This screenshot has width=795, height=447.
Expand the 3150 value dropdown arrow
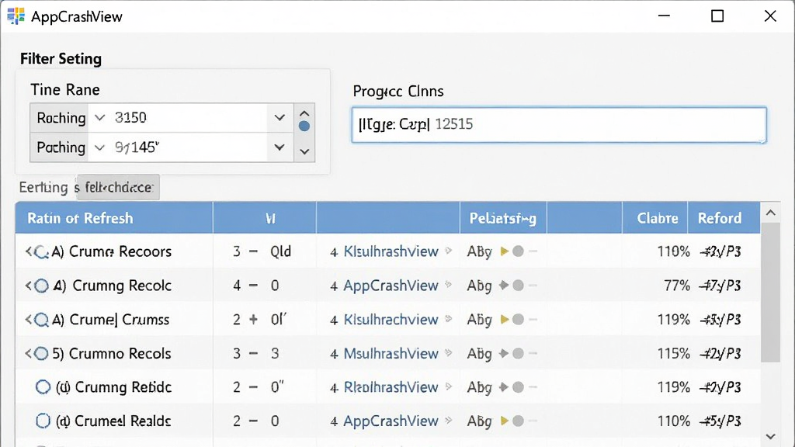click(279, 118)
